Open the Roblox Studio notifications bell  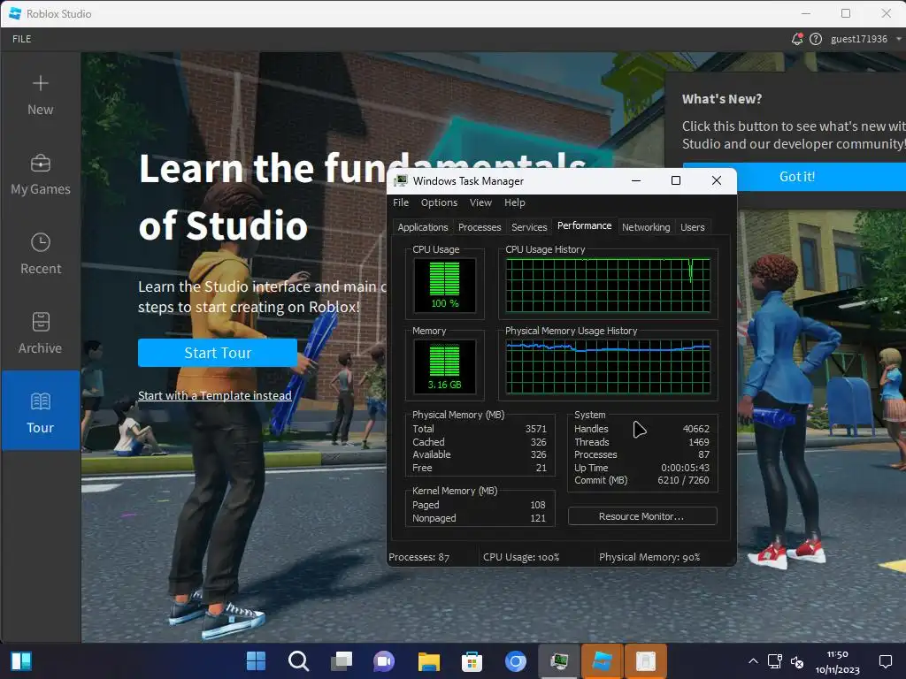pos(797,39)
